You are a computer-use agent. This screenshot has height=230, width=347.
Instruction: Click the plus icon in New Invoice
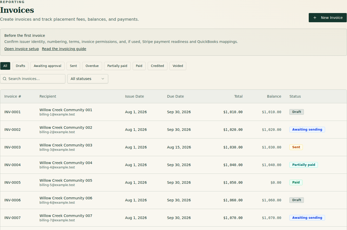315,18
